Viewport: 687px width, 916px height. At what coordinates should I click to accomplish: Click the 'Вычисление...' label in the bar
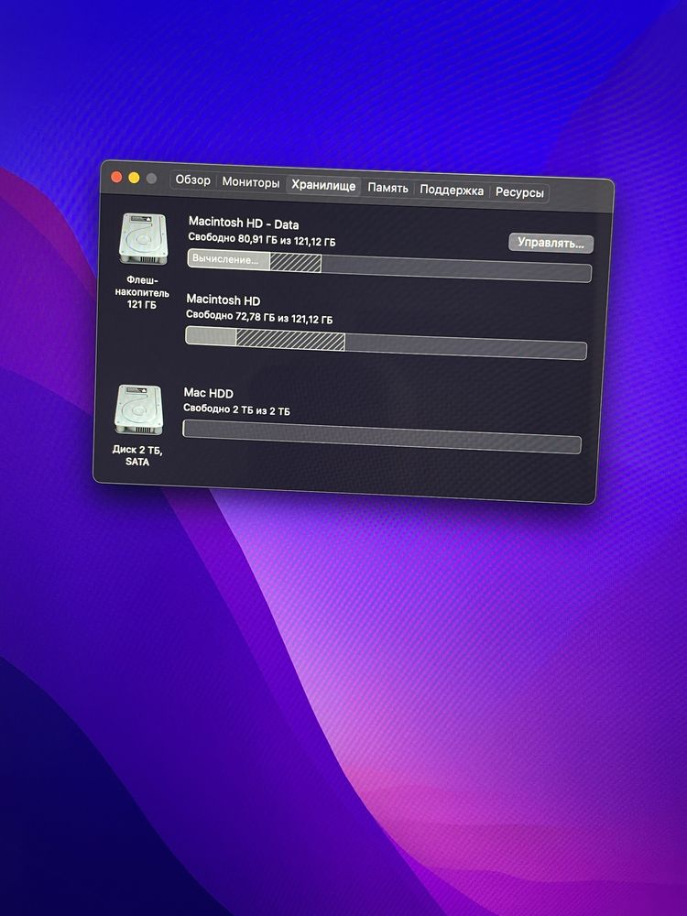tap(225, 259)
